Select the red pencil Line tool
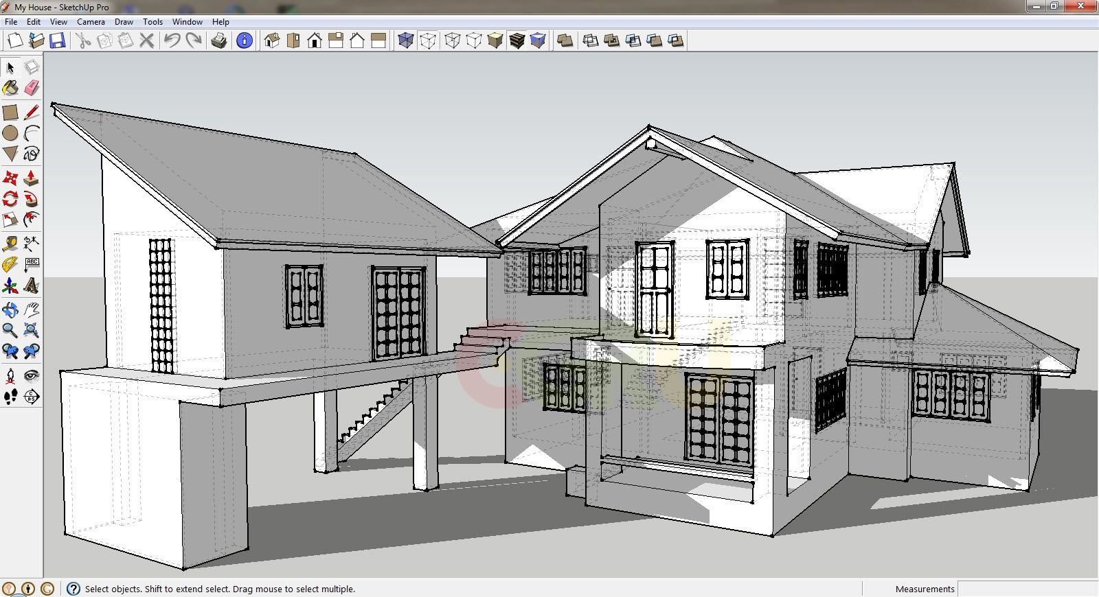 coord(31,112)
